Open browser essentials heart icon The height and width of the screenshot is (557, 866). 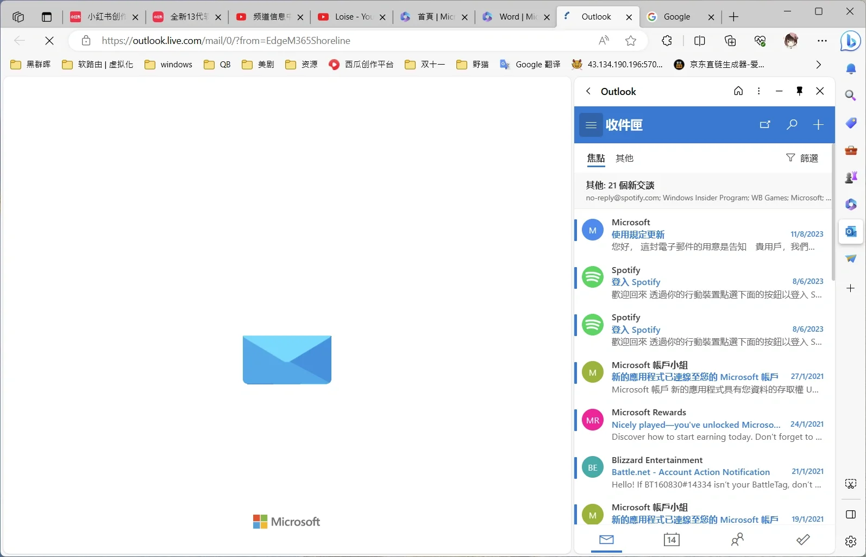click(x=760, y=40)
